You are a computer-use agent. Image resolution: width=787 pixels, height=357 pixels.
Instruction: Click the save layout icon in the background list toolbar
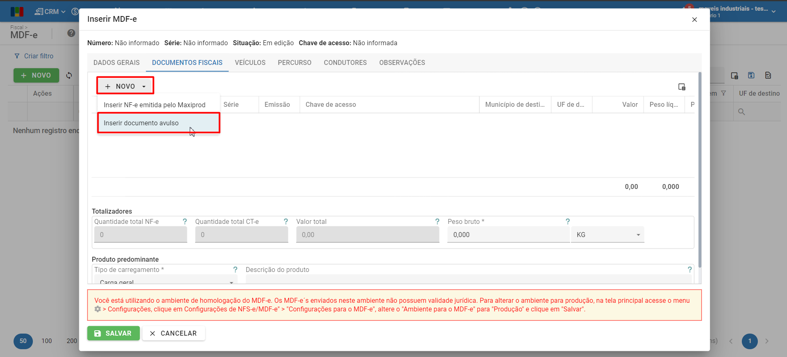tap(751, 75)
